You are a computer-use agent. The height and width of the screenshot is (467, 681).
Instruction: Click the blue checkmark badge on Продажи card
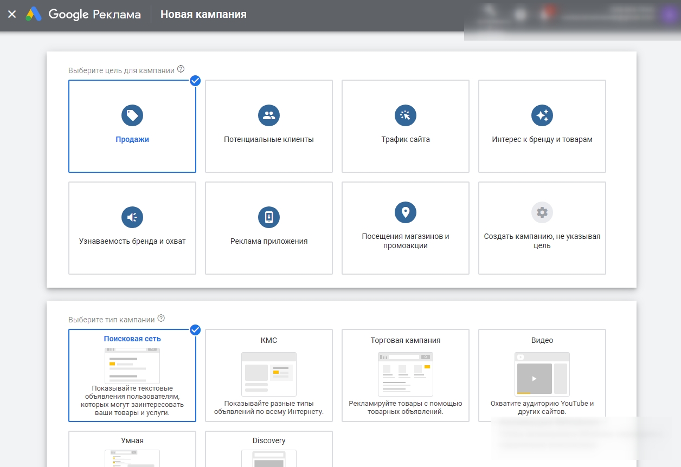(196, 81)
